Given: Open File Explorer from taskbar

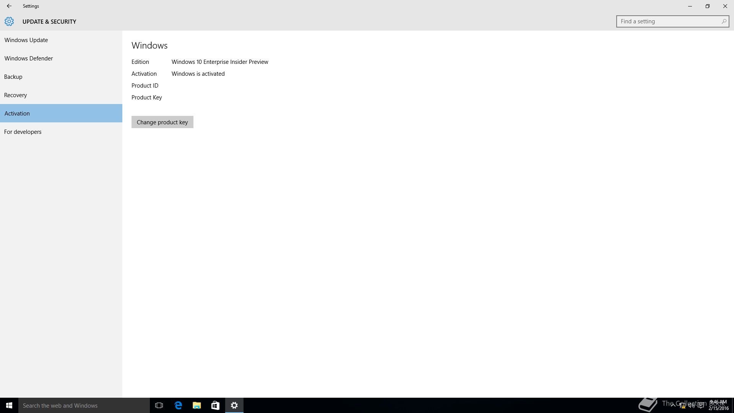Looking at the screenshot, I should click(197, 405).
